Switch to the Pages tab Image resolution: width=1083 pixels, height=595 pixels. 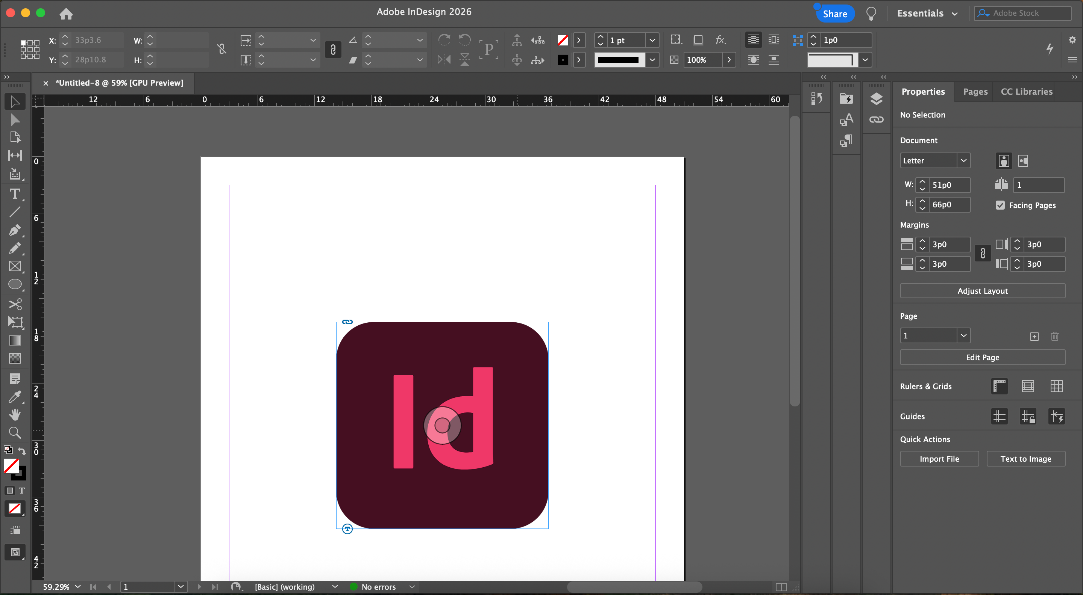coord(975,92)
